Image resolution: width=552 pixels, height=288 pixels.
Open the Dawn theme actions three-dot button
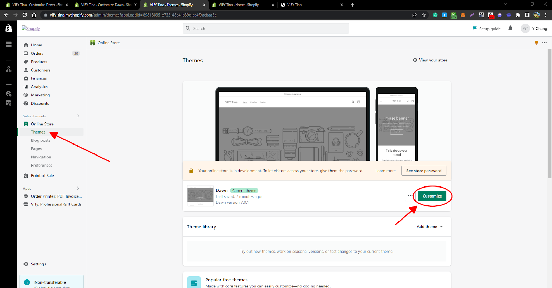(410, 196)
